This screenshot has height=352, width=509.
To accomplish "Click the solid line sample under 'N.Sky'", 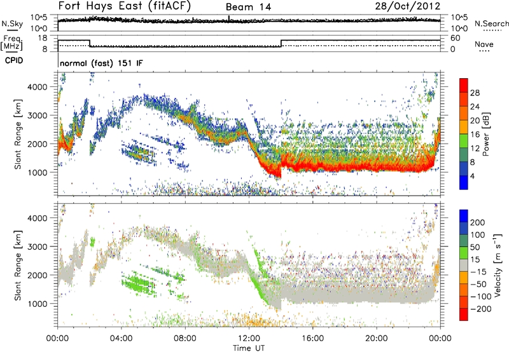I will pyautogui.click(x=12, y=30).
